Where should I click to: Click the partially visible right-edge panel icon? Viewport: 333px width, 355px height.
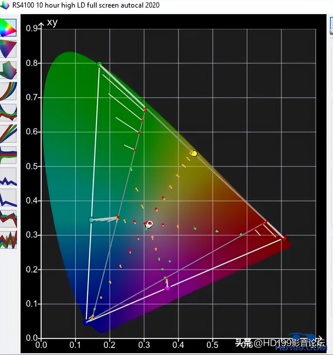(x=330, y=26)
